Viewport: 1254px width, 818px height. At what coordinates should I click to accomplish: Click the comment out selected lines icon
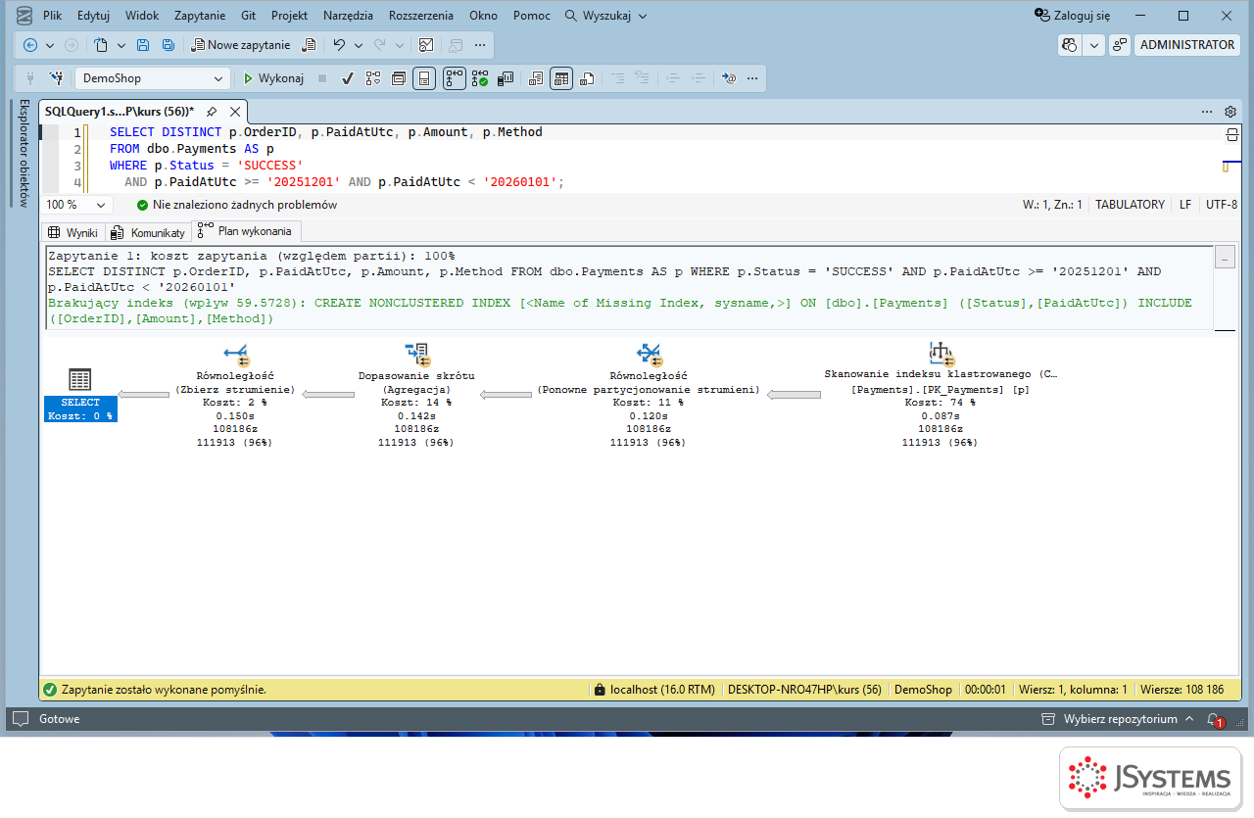(x=618, y=78)
